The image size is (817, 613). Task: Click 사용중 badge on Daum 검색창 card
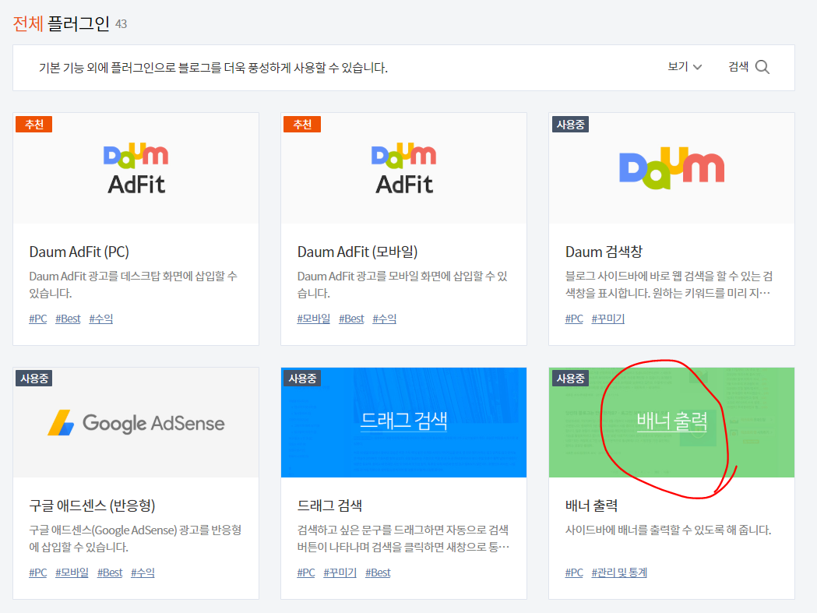[x=571, y=125]
